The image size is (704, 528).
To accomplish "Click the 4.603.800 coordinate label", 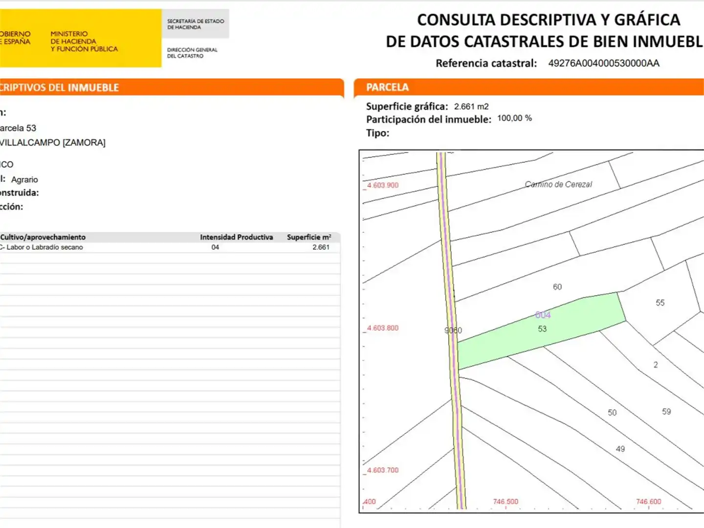I will (383, 328).
